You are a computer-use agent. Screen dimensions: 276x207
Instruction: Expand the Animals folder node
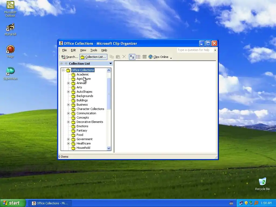coord(68,83)
